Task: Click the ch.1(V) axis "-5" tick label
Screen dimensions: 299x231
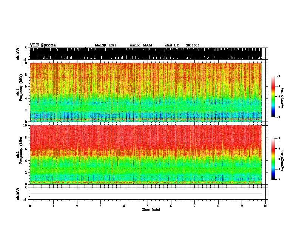Action: (x=26, y=60)
